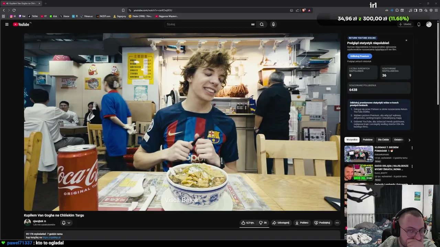Image resolution: width=440 pixels, height=247 pixels.
Task: Open the cast screen icon in address bar
Action: (x=291, y=10)
